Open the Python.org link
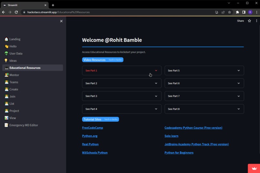Viewport: 260px width, 173px height. click(x=90, y=136)
